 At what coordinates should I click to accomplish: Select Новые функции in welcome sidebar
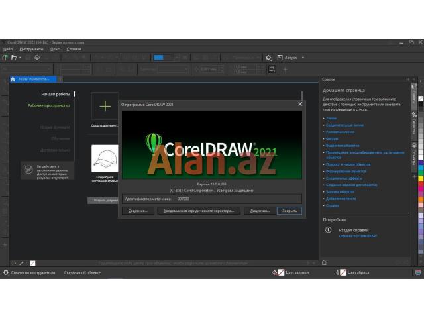[55, 127]
